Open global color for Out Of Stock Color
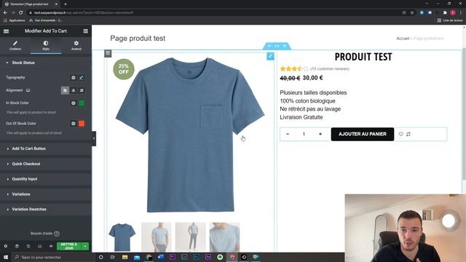Image resolution: width=466 pixels, height=262 pixels. coord(74,124)
